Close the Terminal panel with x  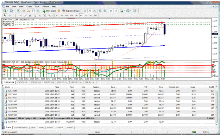pos(2,85)
